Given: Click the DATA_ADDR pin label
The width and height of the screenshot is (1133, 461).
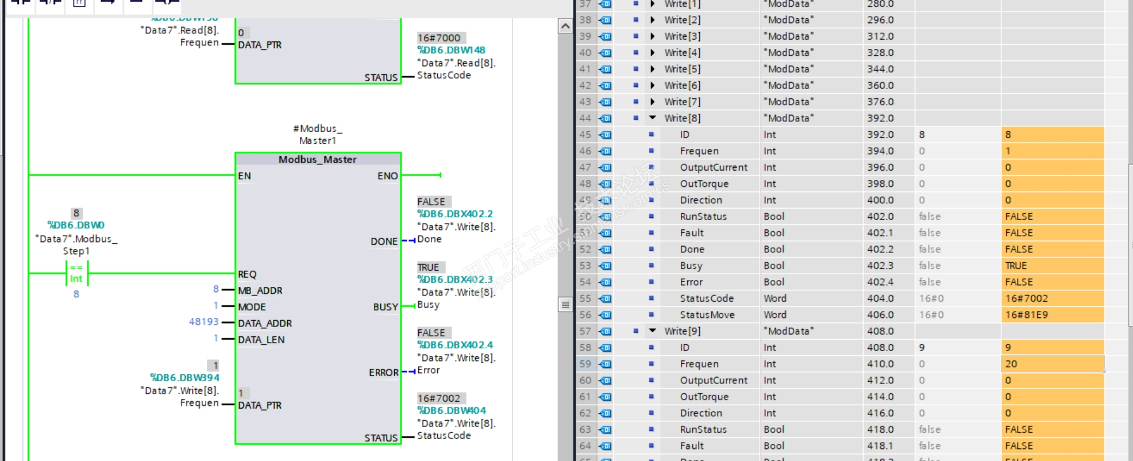Looking at the screenshot, I should pyautogui.click(x=265, y=324).
